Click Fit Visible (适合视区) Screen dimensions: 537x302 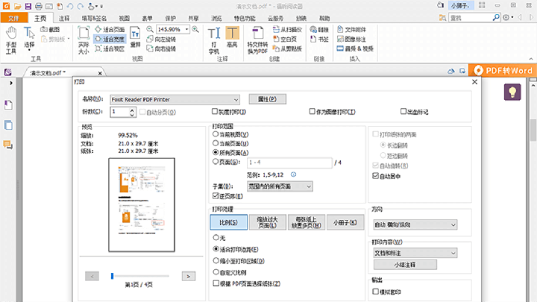(110, 48)
